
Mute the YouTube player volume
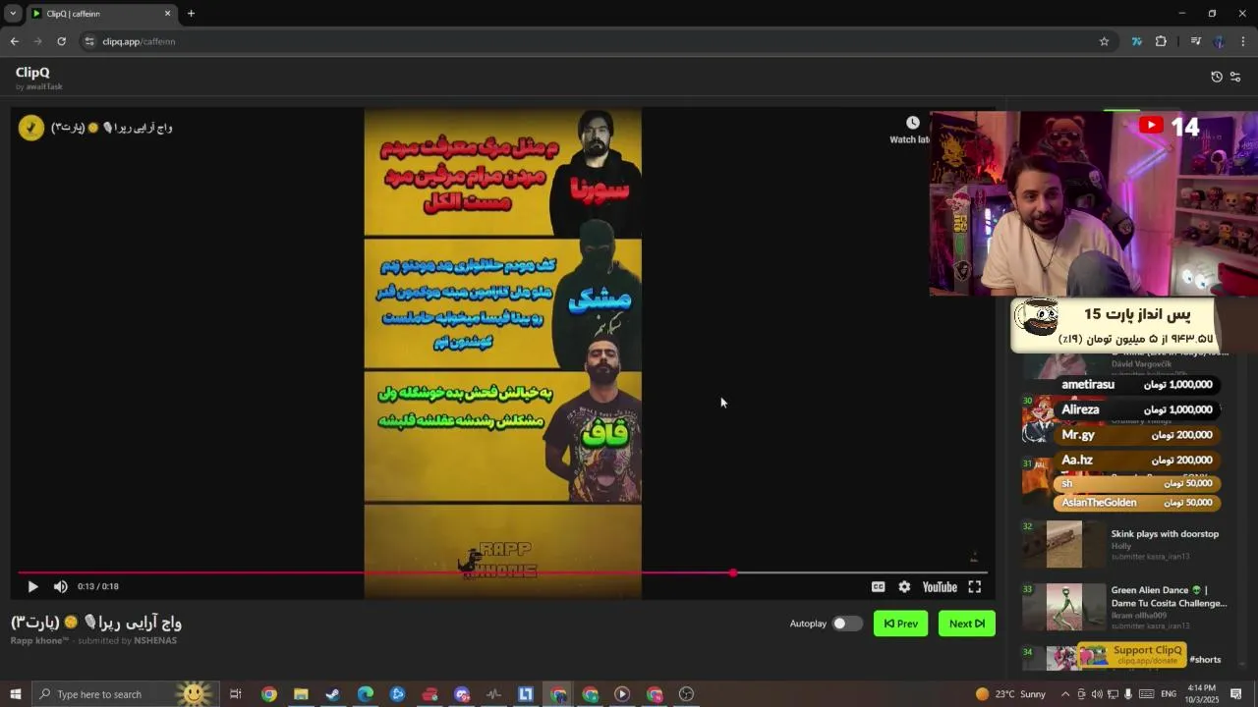(x=60, y=586)
